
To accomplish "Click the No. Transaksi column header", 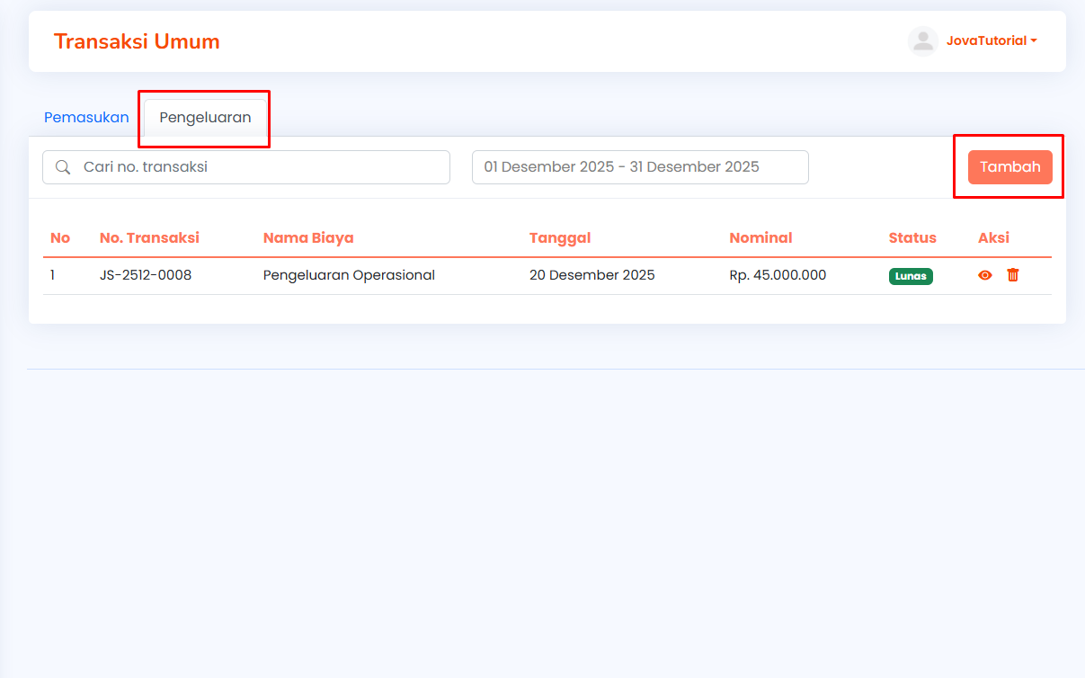I will [x=149, y=238].
